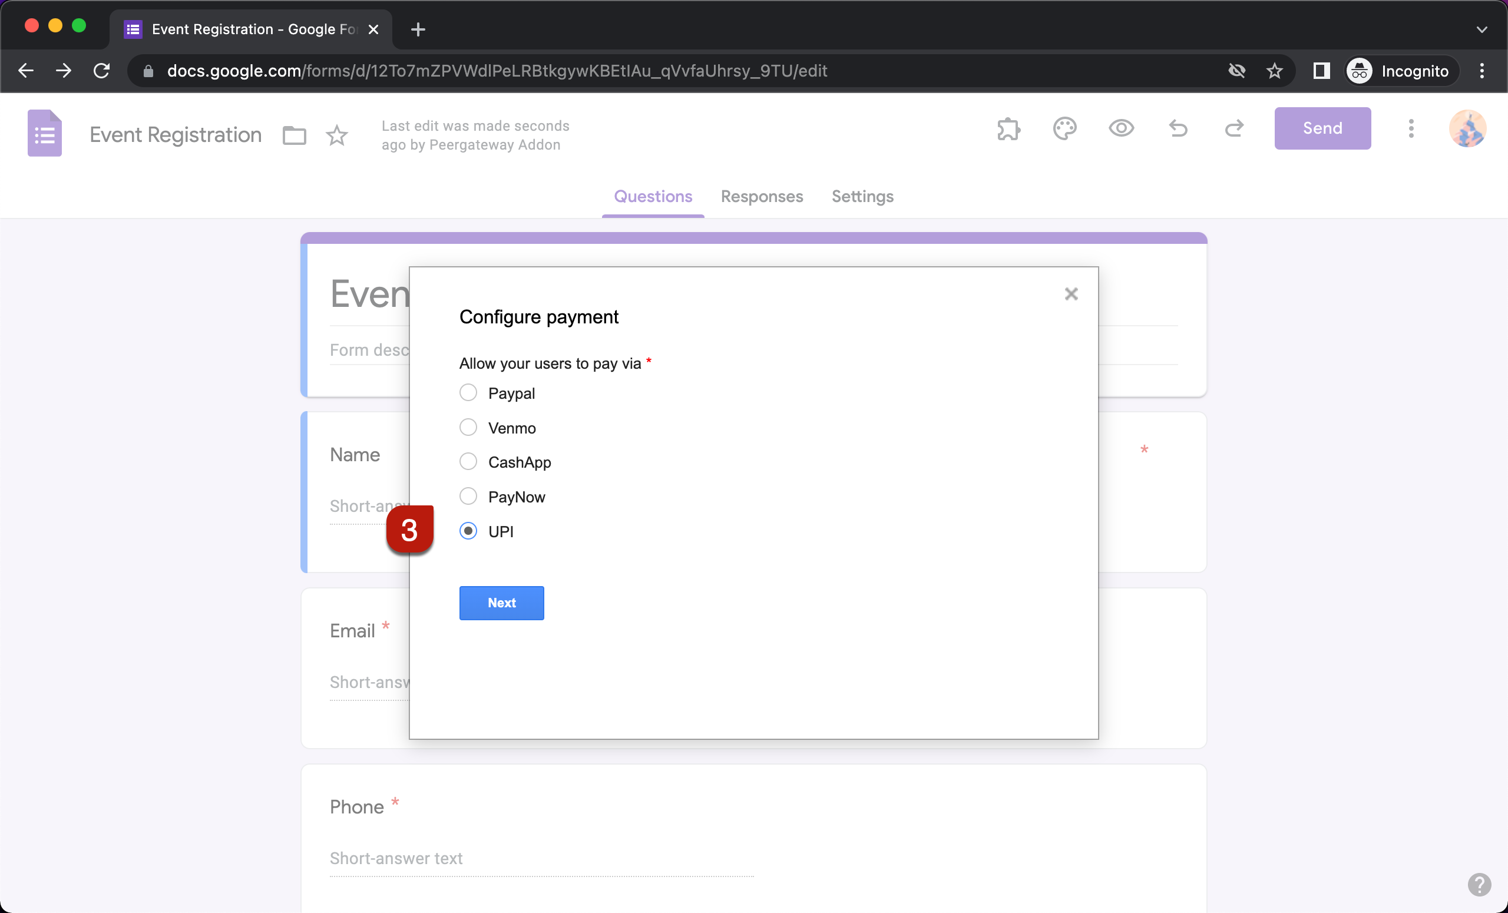Open the Customize theme palette icon

pos(1064,128)
